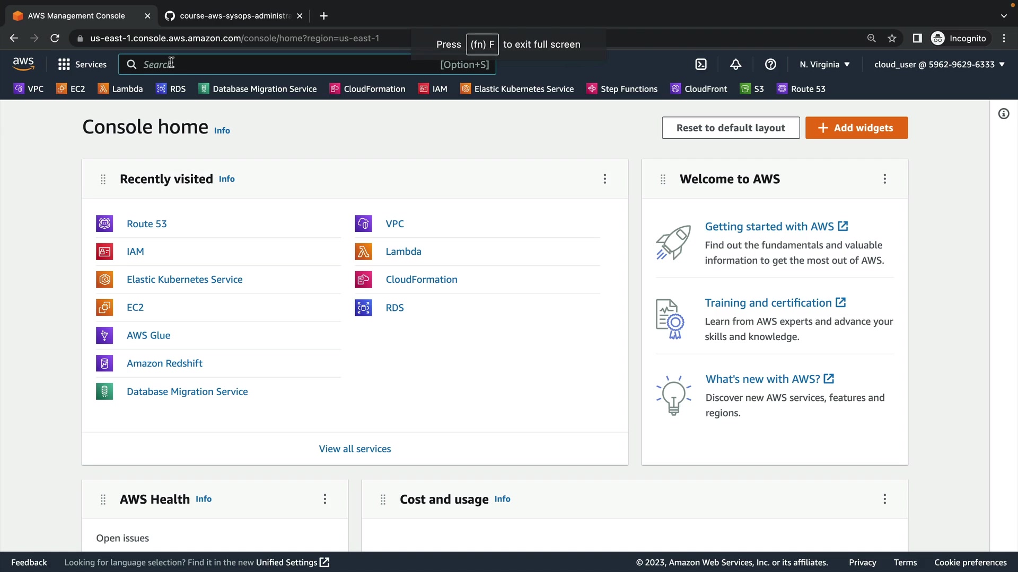Open the CloudShell terminal icon
1018x572 pixels.
point(701,65)
